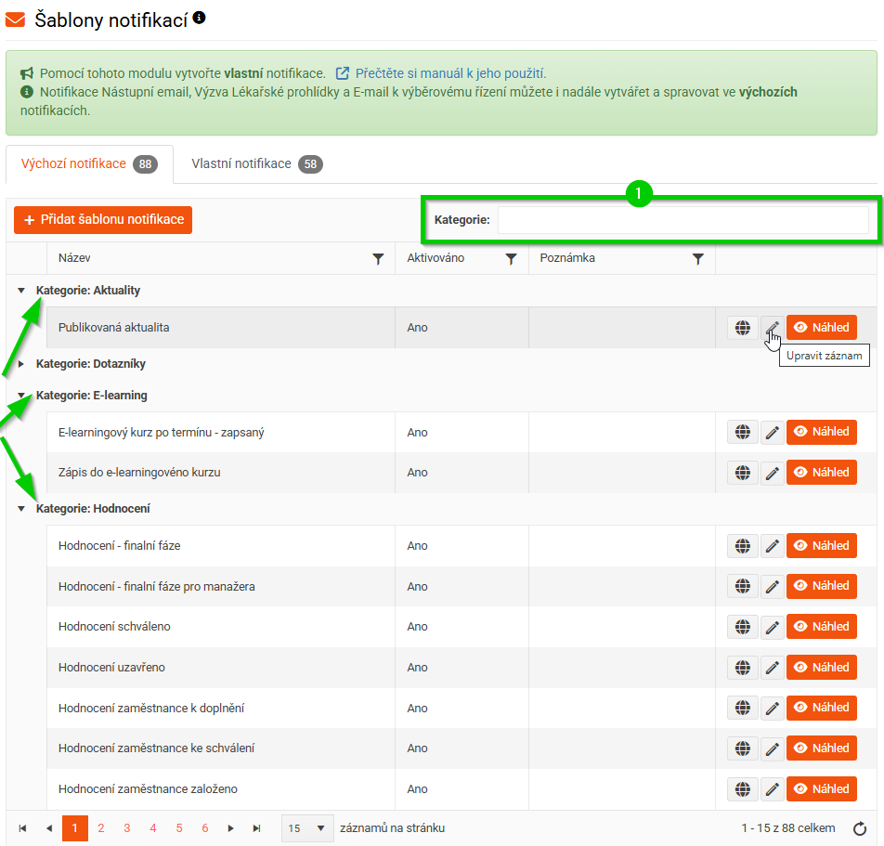Expand the Kategorie: Dotazníky group
The image size is (884, 846).
[x=21, y=364]
